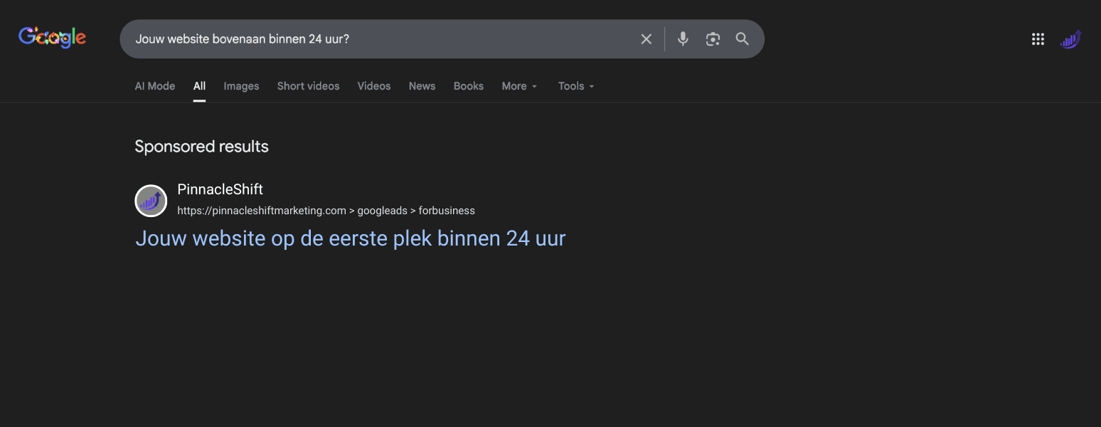Viewport: 1101px width, 427px height.
Task: Select the All results tab
Action: [x=199, y=86]
